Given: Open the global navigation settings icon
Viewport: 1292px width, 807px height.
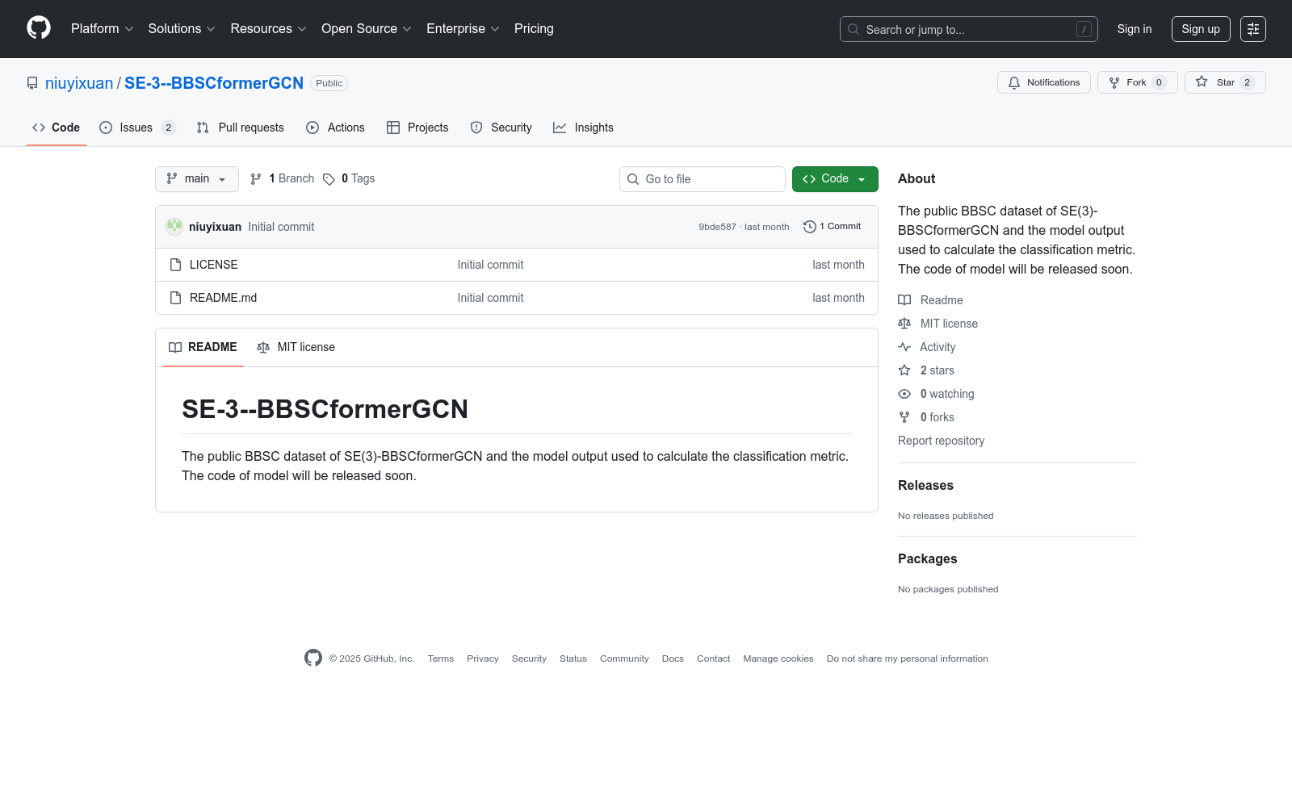Looking at the screenshot, I should [1253, 29].
